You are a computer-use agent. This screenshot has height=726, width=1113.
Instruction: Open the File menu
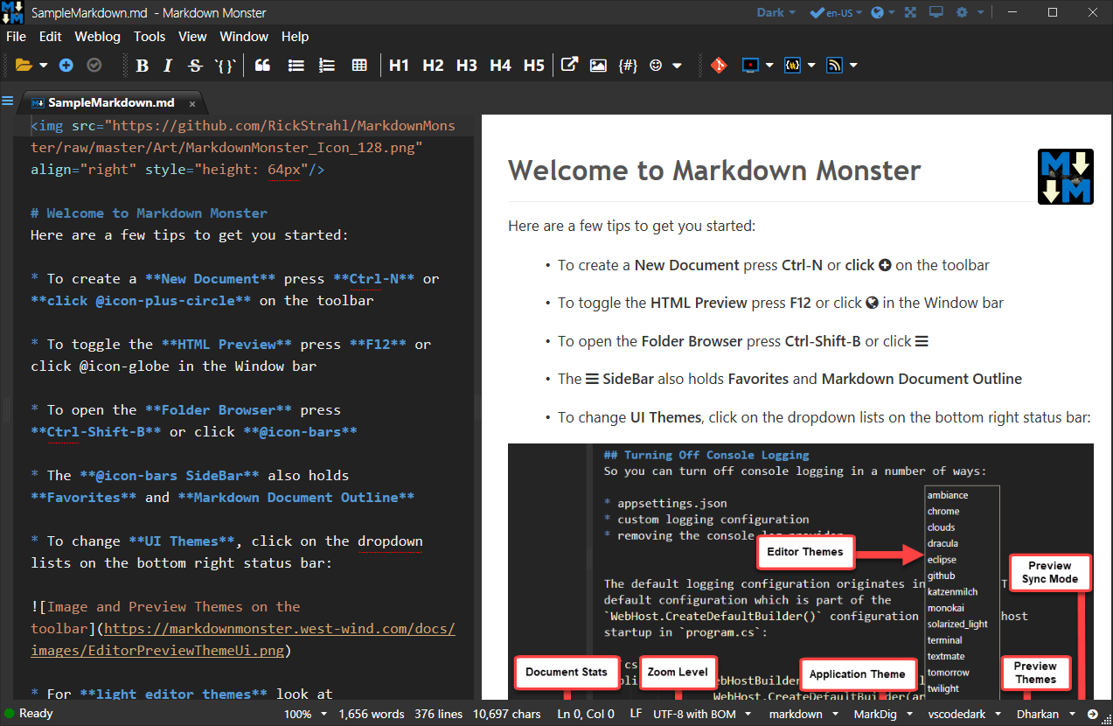coord(17,37)
